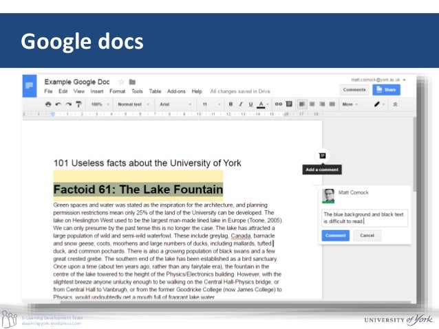
Task: Click the blue Share button
Action: point(386,90)
